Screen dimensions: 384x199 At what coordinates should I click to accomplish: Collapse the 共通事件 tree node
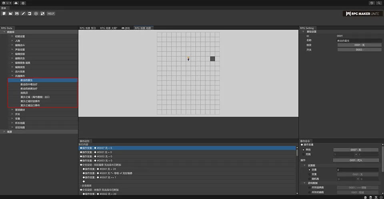12,76
